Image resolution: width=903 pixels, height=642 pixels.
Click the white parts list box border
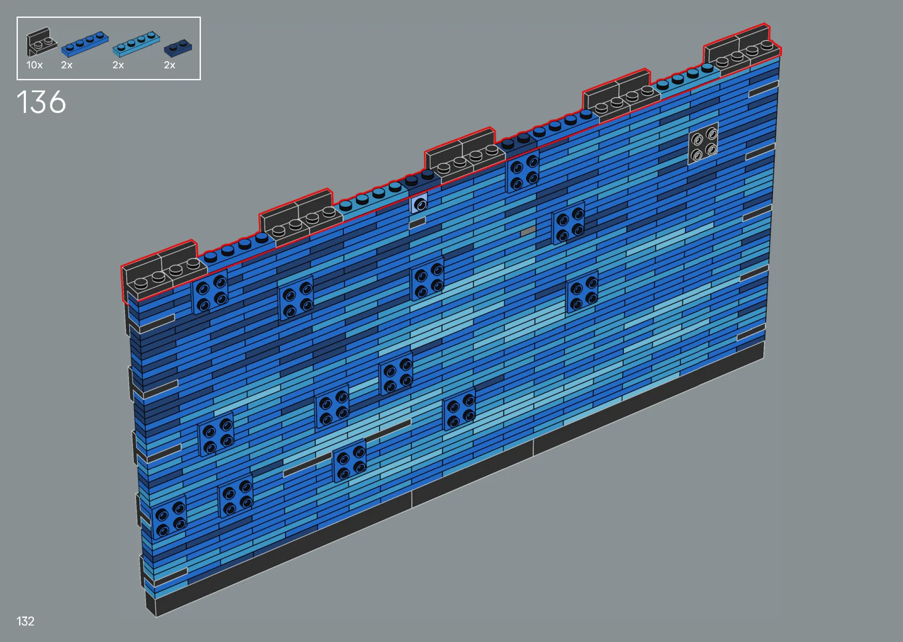[108, 17]
